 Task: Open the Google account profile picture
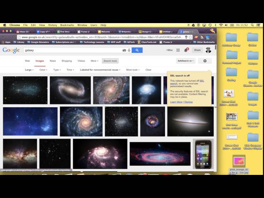point(208,50)
